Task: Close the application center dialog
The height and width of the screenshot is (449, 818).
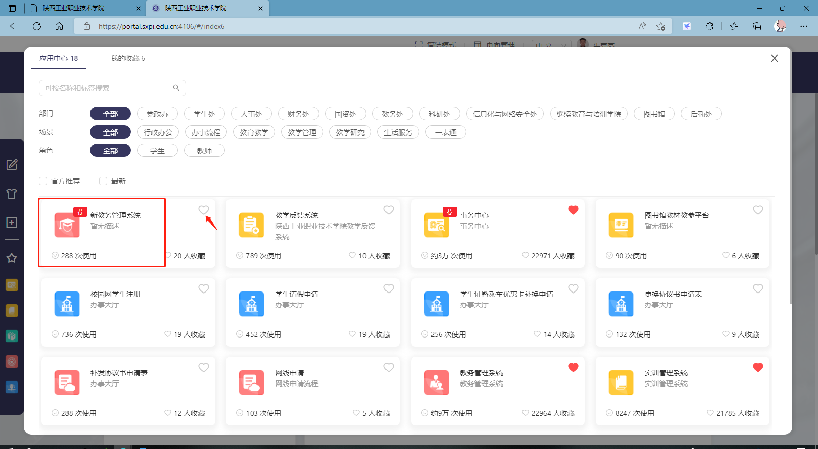Action: (x=775, y=58)
